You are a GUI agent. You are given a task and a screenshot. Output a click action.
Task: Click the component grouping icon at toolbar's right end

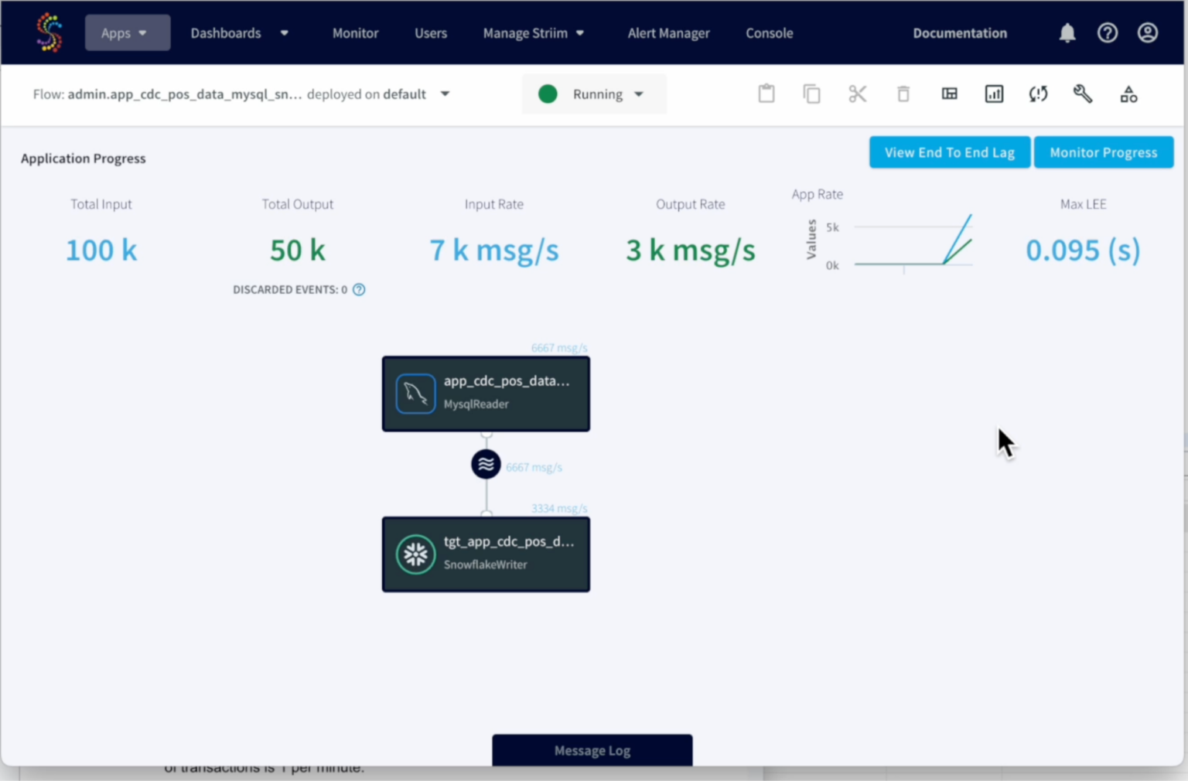pos(1128,94)
